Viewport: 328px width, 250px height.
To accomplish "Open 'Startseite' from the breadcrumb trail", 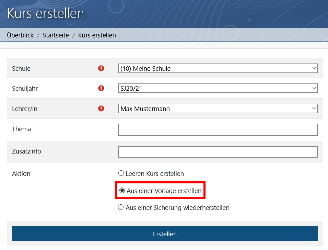I will click(x=56, y=35).
